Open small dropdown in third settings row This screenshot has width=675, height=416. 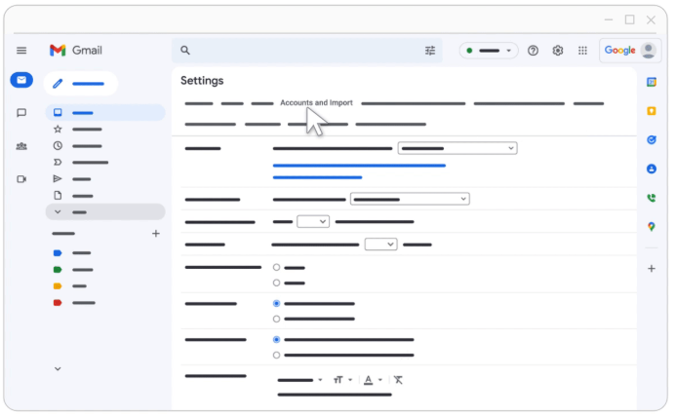coord(313,222)
